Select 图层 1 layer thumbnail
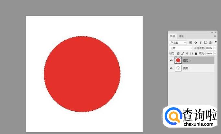221x134 pixels. 178,68
